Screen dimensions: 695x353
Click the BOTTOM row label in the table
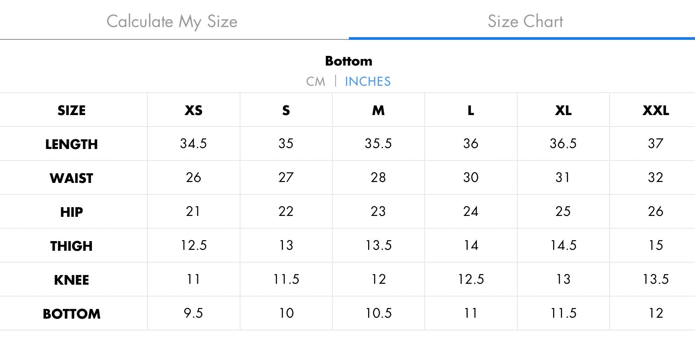72,314
